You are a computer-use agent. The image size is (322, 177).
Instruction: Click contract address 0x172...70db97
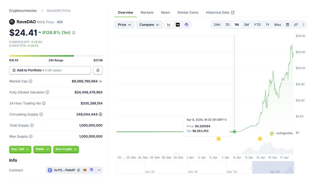tap(65, 170)
